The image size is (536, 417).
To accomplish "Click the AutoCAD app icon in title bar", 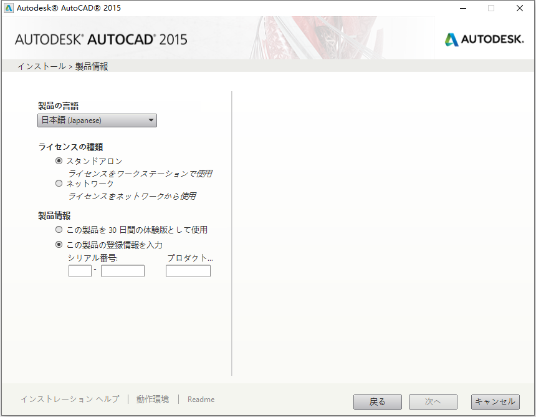I will [x=9, y=8].
